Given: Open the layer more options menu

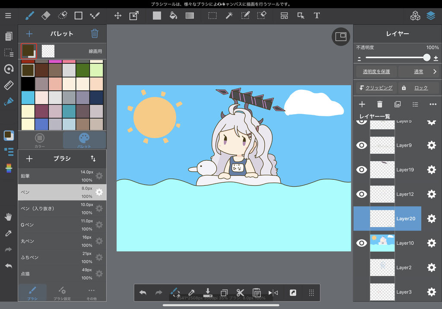Looking at the screenshot, I should tap(433, 104).
